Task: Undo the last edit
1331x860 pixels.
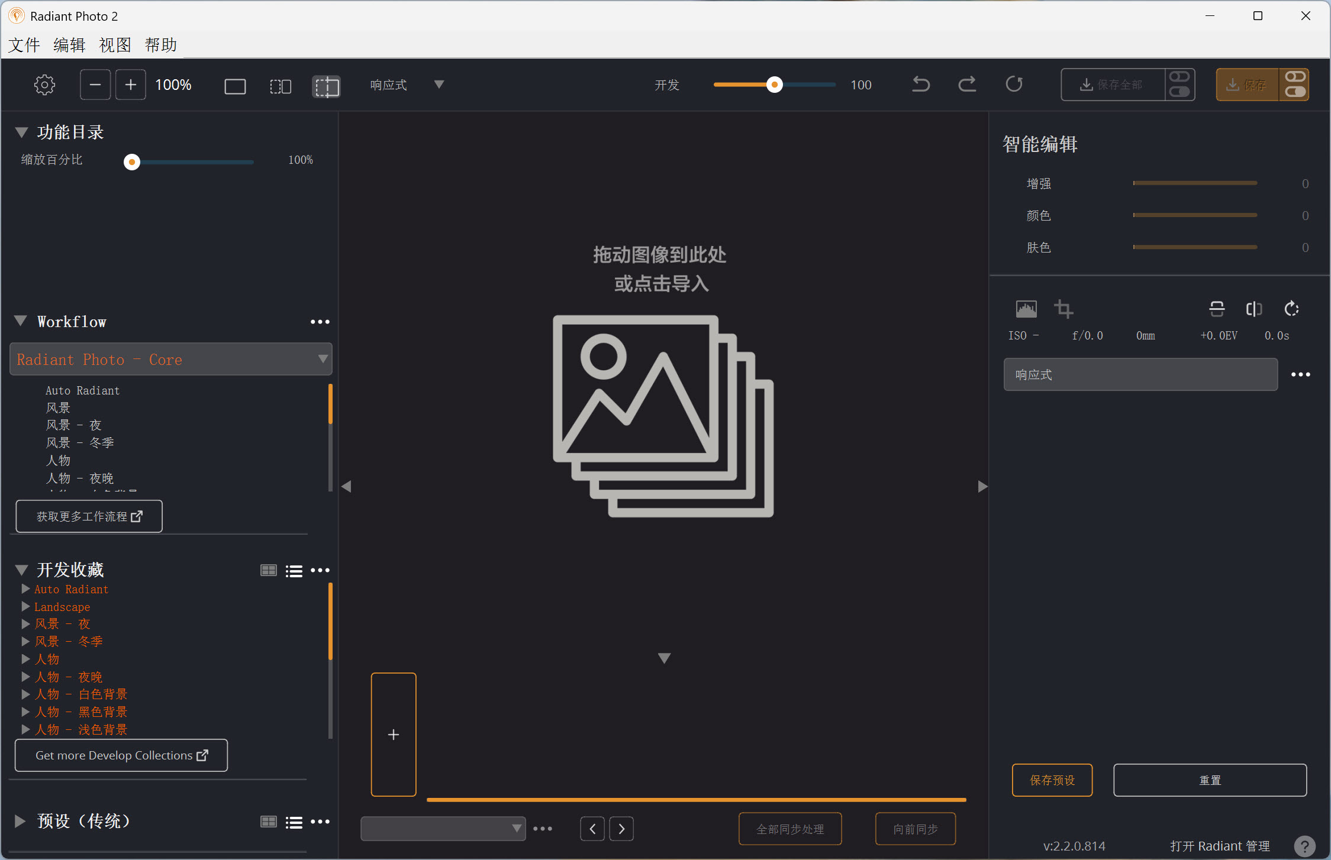Action: [x=921, y=84]
